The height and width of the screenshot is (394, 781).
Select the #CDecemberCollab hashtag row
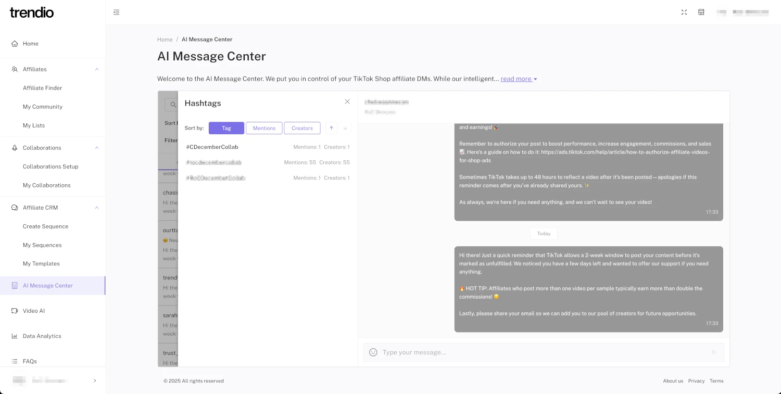point(268,147)
